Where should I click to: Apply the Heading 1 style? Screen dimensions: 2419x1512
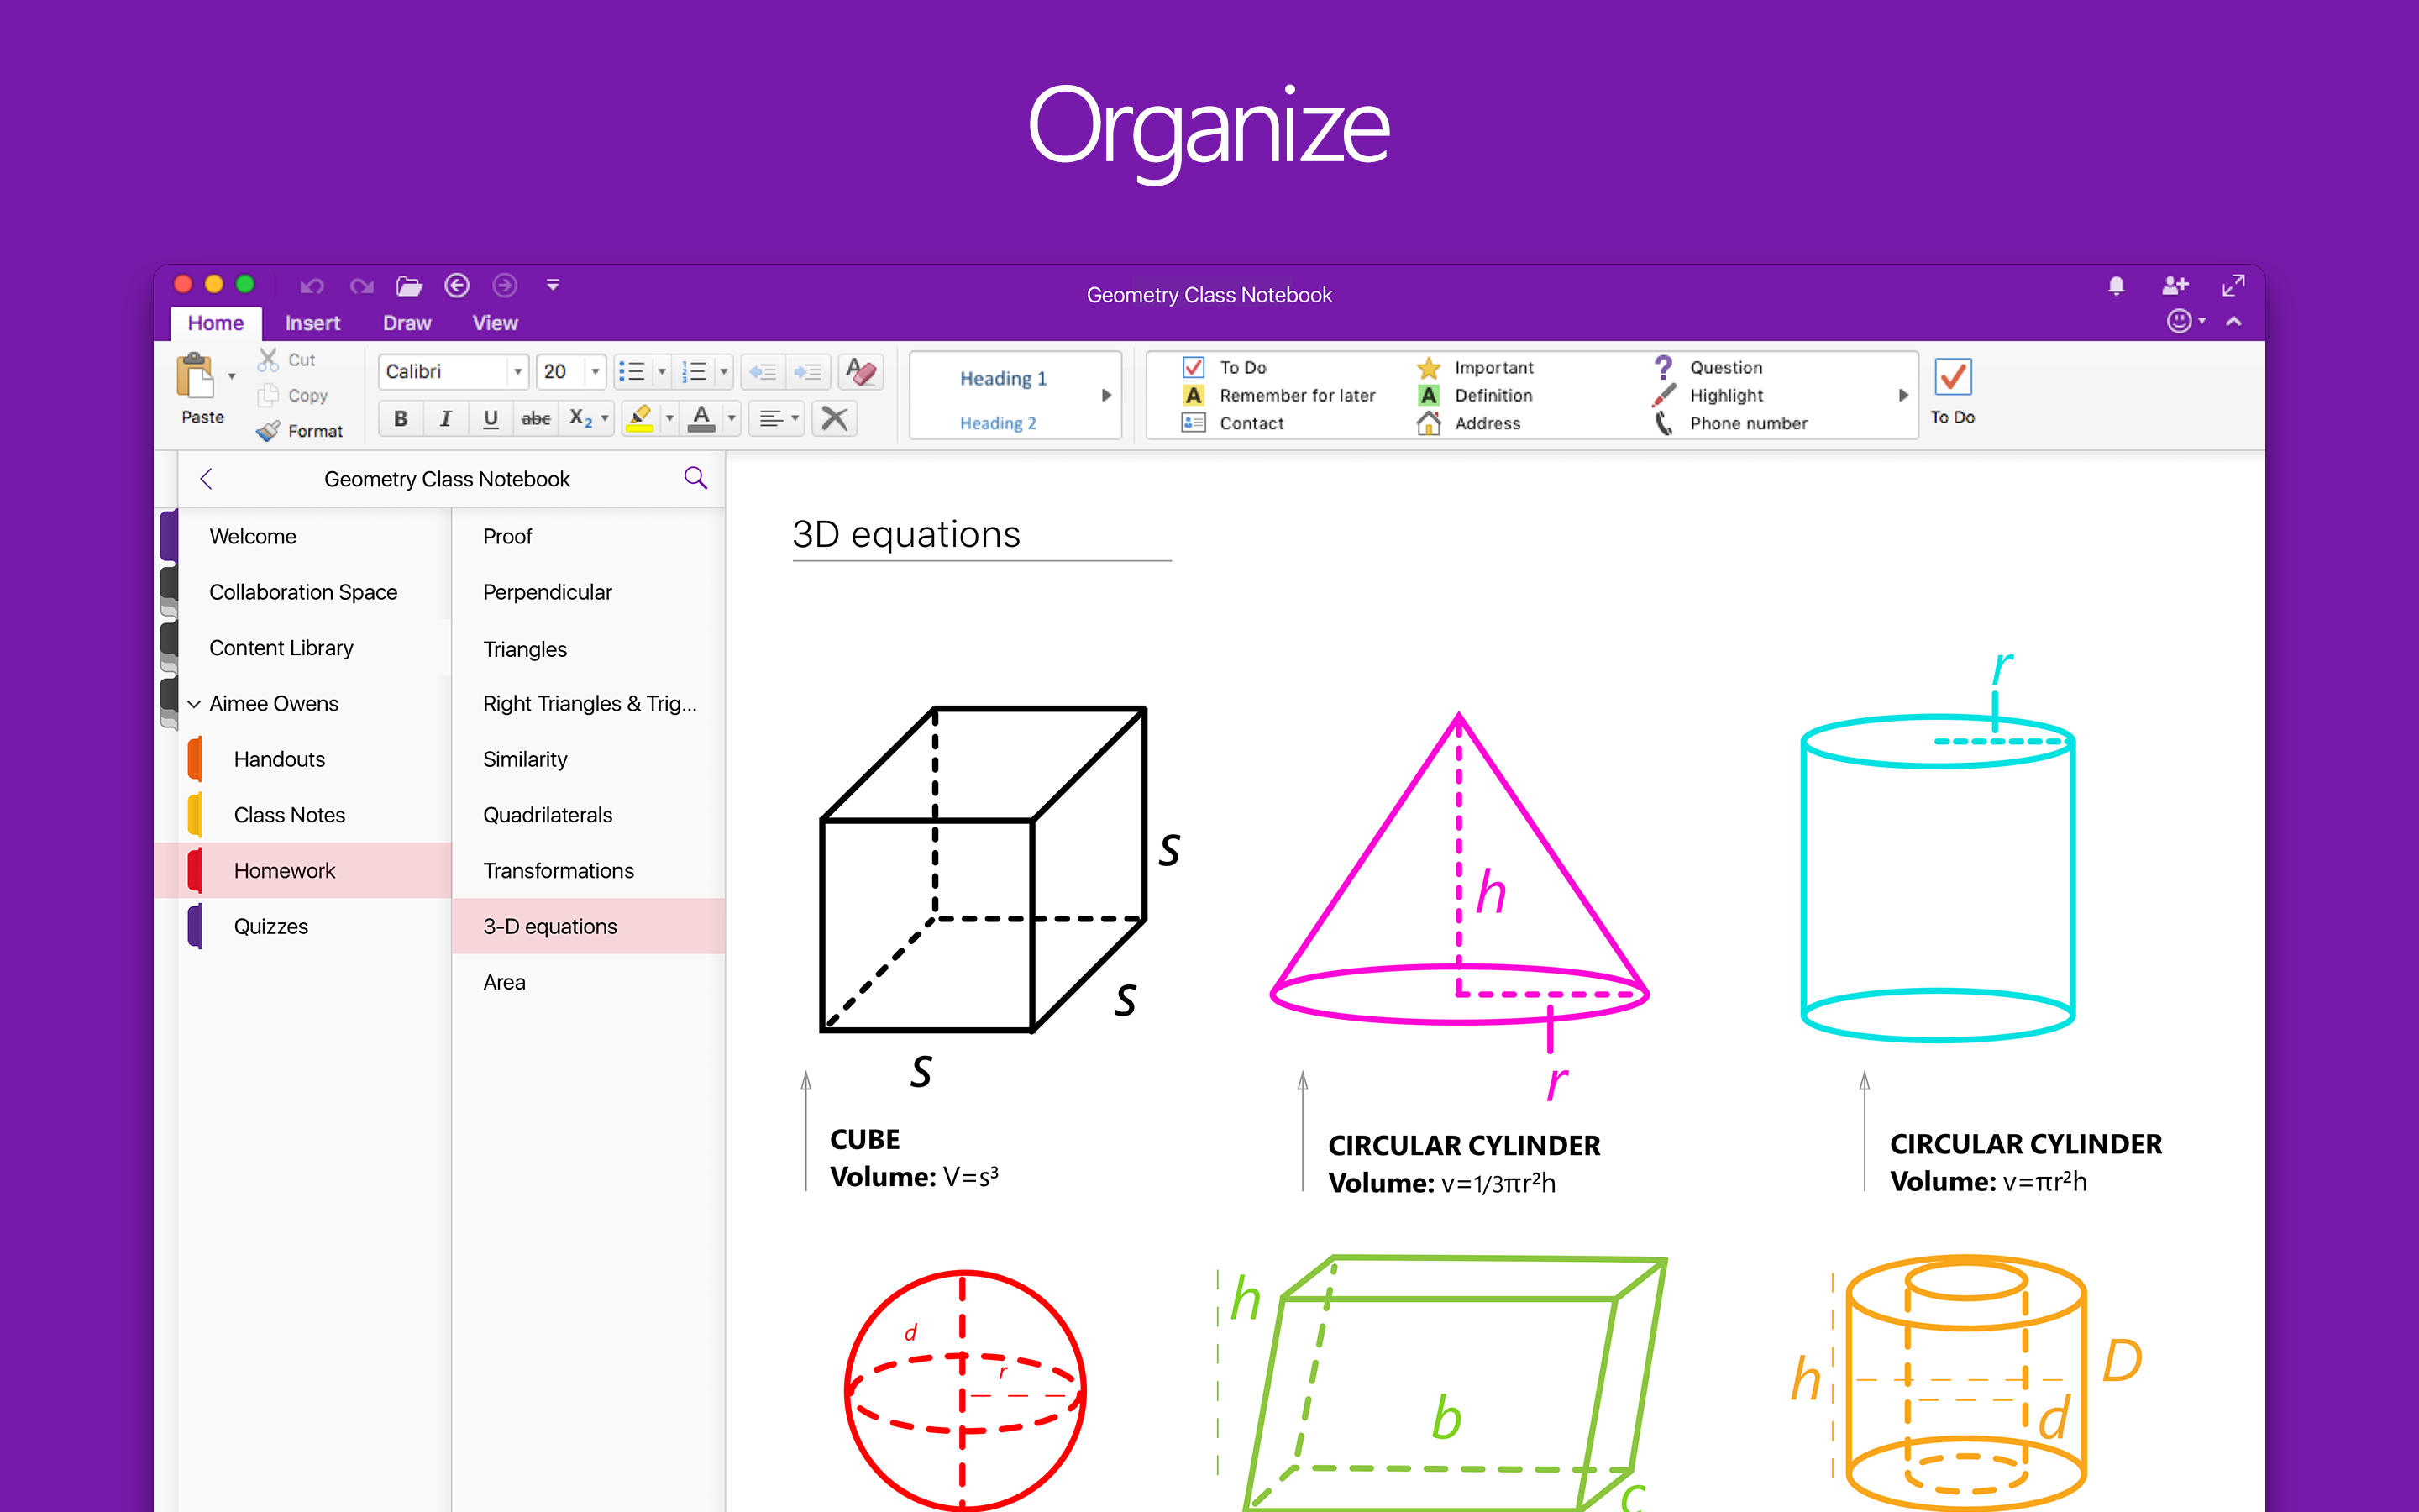pyautogui.click(x=1003, y=378)
